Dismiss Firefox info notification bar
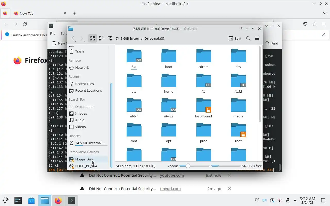The height and width of the screenshot is (206, 330). click(x=324, y=34)
